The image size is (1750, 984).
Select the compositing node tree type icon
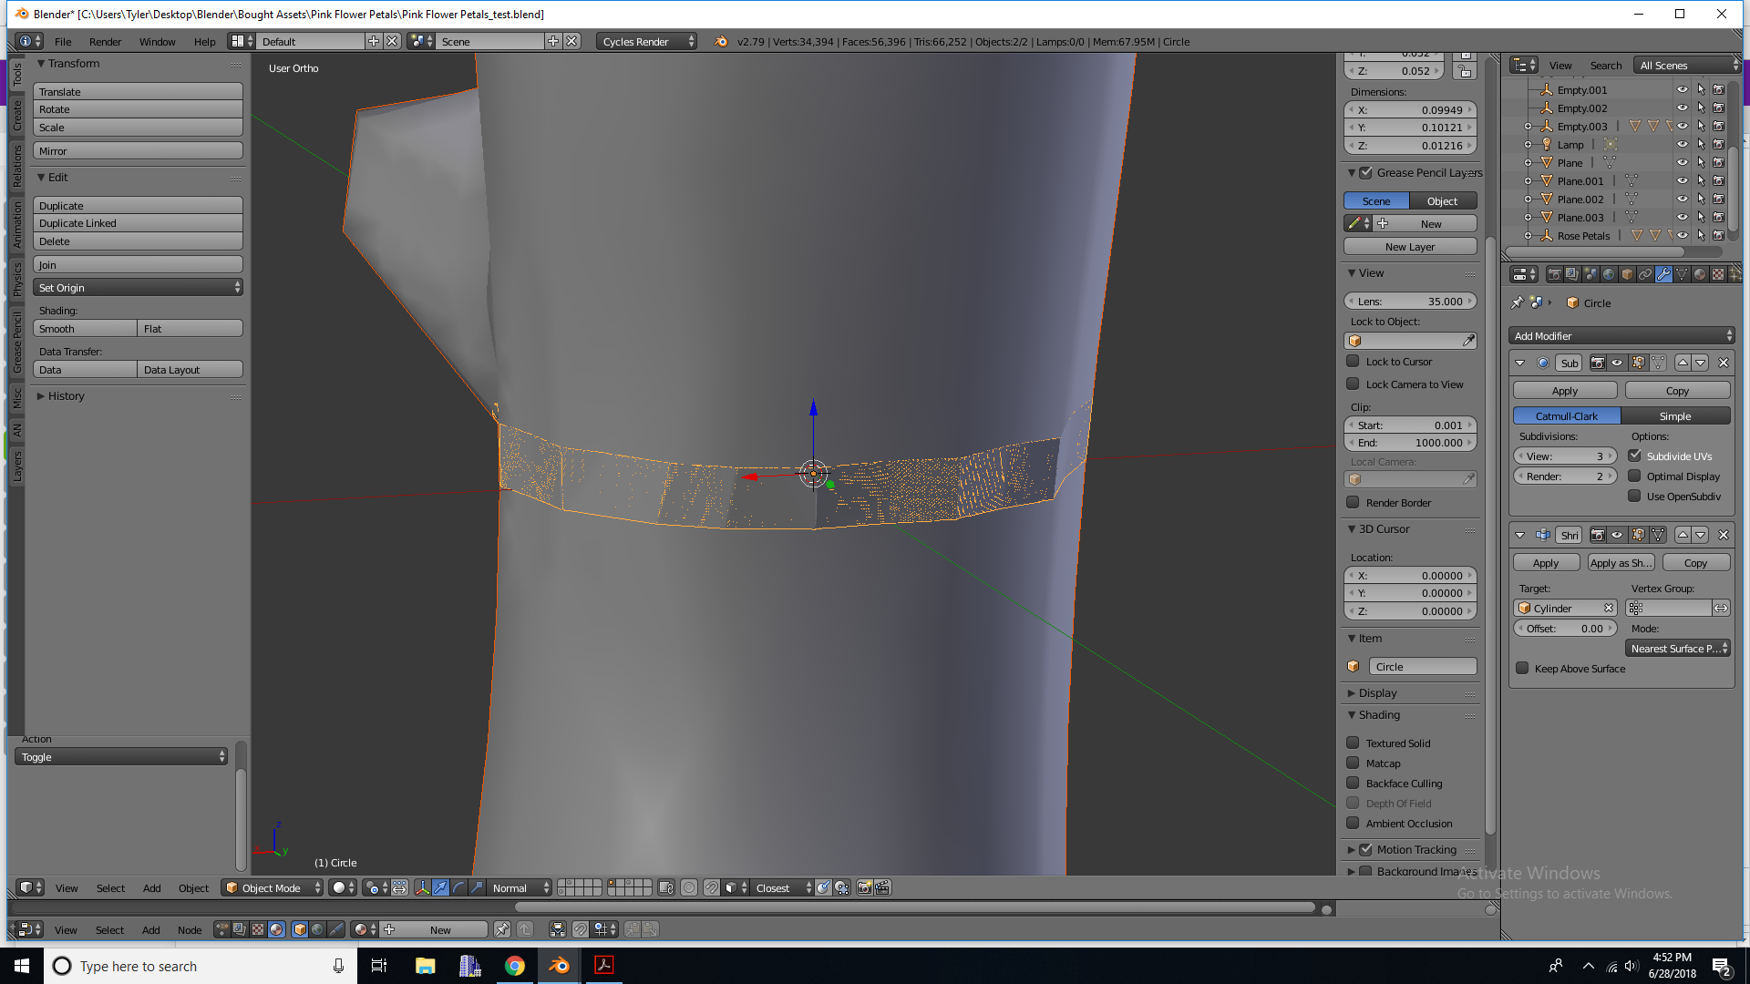240,929
